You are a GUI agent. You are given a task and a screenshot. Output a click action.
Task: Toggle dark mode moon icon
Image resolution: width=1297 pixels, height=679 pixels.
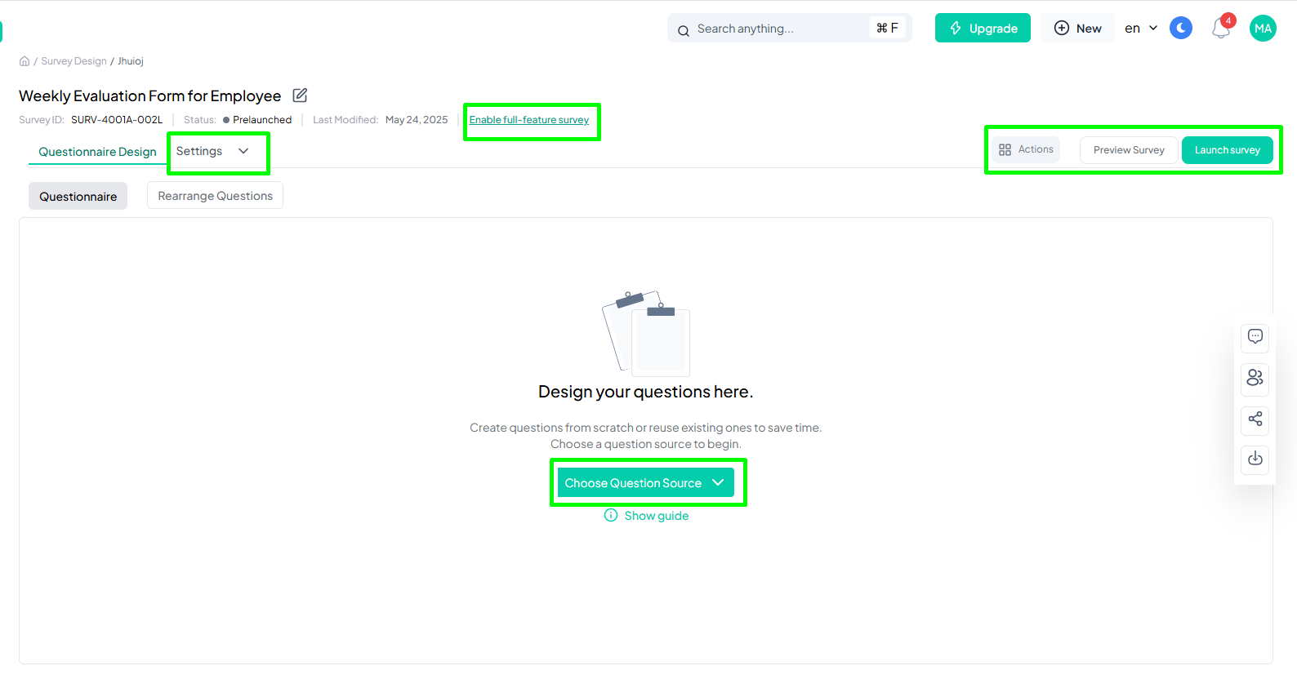pyautogui.click(x=1181, y=28)
